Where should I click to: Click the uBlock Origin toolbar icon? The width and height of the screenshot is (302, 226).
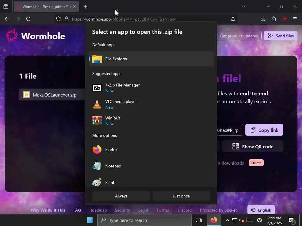click(284, 19)
